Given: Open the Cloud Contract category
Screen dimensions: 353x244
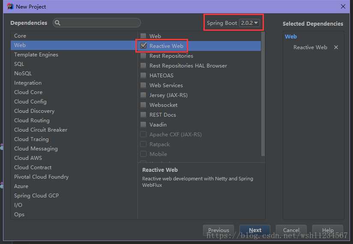Looking at the screenshot, I should pyautogui.click(x=74, y=168).
